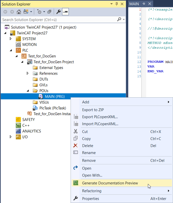The image size is (173, 203).
Task: Select the Solution 'TwinCAT Project27' node
Action: click(44, 27)
